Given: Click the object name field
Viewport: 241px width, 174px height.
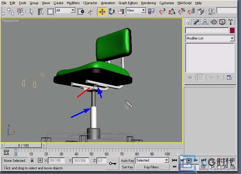Looking at the screenshot, I should click(x=207, y=30).
